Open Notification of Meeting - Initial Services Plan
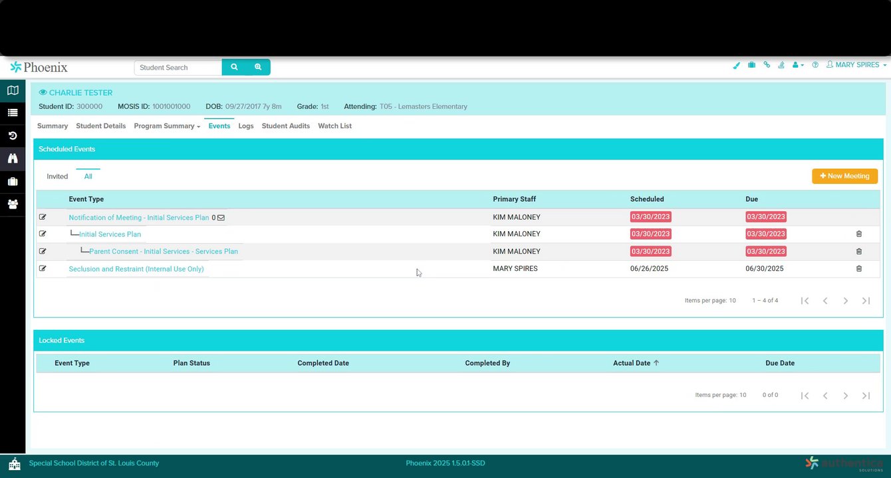Screen dimensions: 891x478 [139, 218]
